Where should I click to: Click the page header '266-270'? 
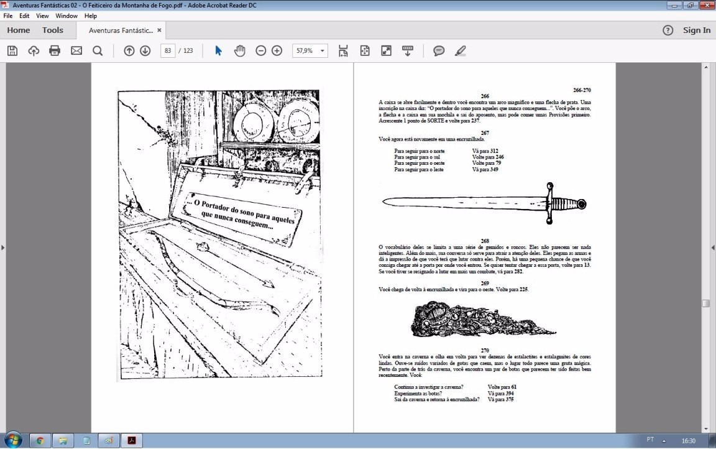point(582,90)
